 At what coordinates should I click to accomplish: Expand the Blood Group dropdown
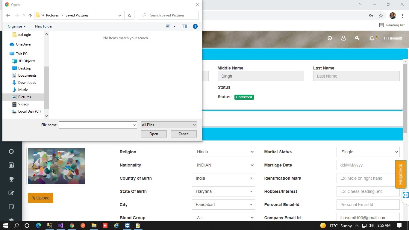coord(223,218)
